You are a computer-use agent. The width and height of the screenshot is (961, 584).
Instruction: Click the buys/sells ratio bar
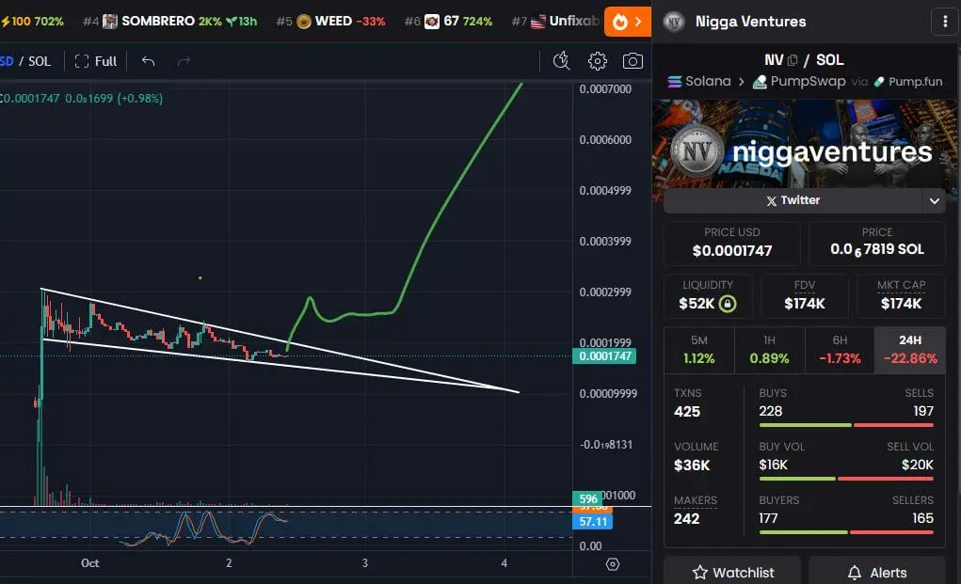(846, 425)
